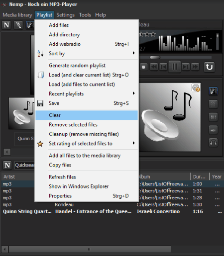Screen dimensions: 224x256
Task: Select Load (add files to current list)
Action: pyautogui.click(x=87, y=85)
